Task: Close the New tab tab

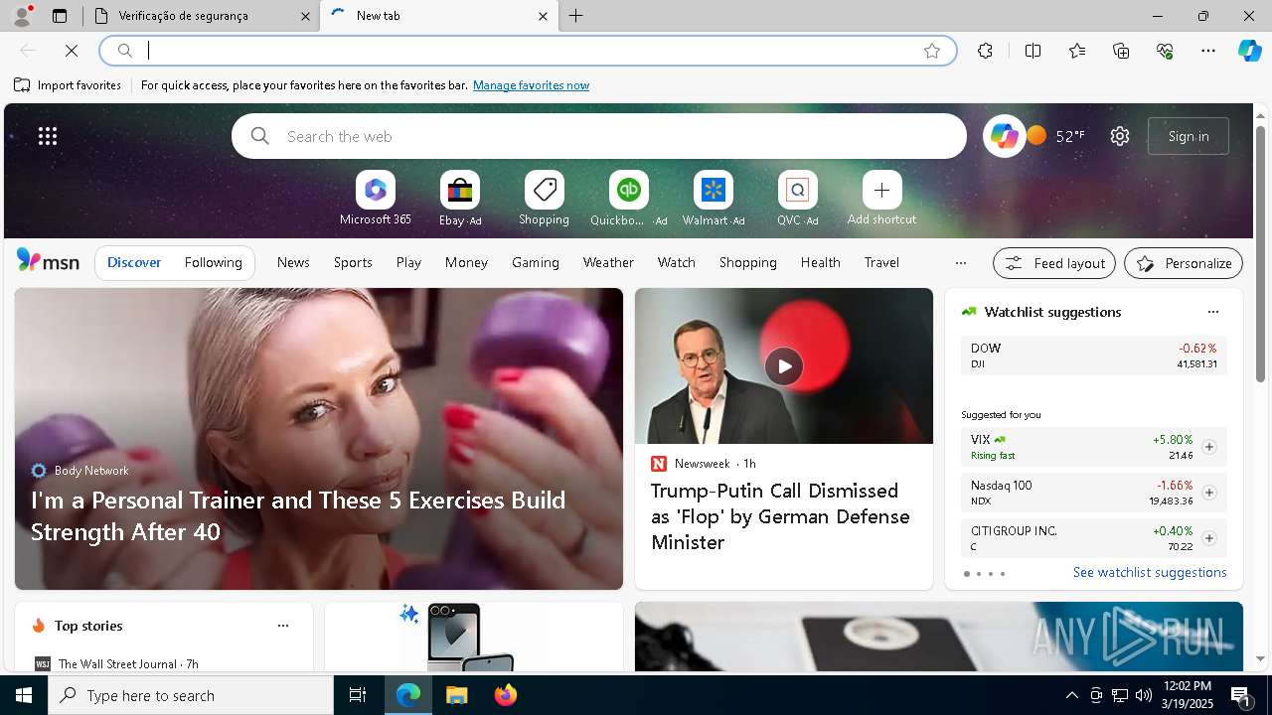Action: (x=543, y=16)
